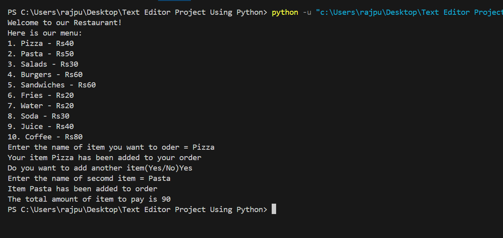Click the yellow 'python' command word
Screen dimensions: 503x238
[x=285, y=12]
